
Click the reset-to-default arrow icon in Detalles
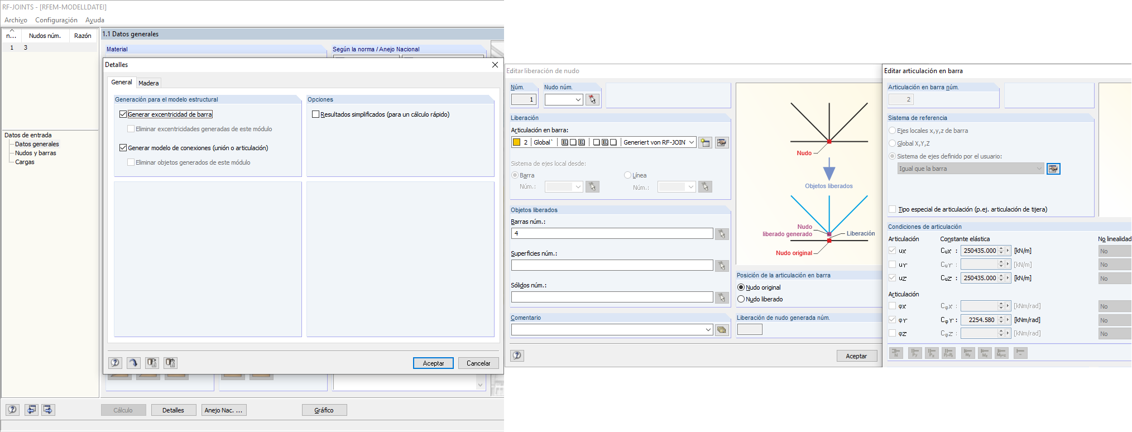pos(133,363)
